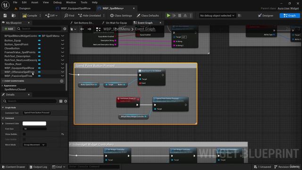The width and height of the screenshot is (302, 170).
Task: Toggle Hide Unrelated nodes
Action: click(89, 16)
